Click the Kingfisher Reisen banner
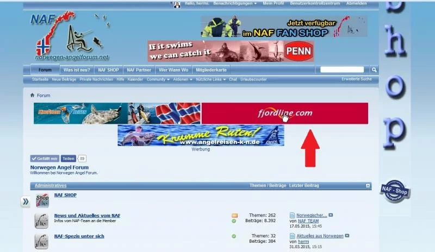This screenshot has width=435, height=252. point(117,114)
